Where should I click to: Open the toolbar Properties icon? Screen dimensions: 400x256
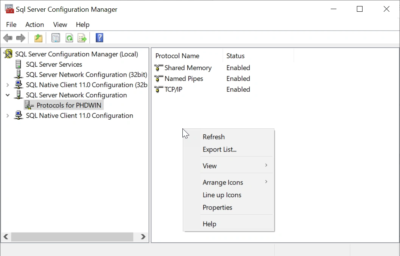coord(56,38)
